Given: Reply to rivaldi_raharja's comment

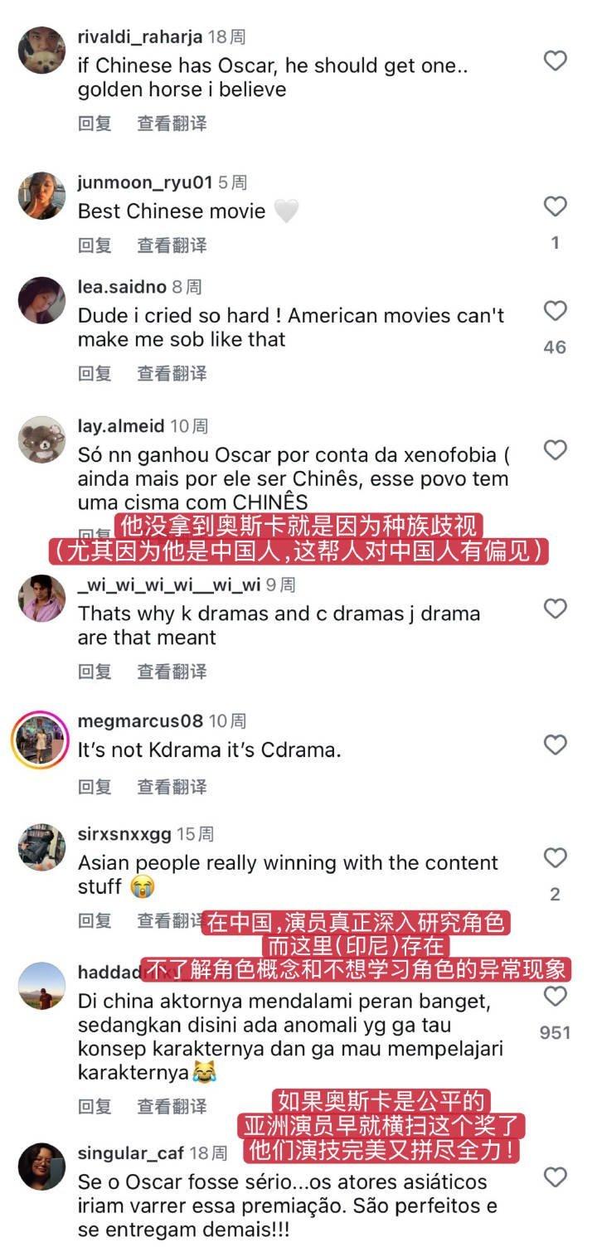Looking at the screenshot, I should click(95, 124).
